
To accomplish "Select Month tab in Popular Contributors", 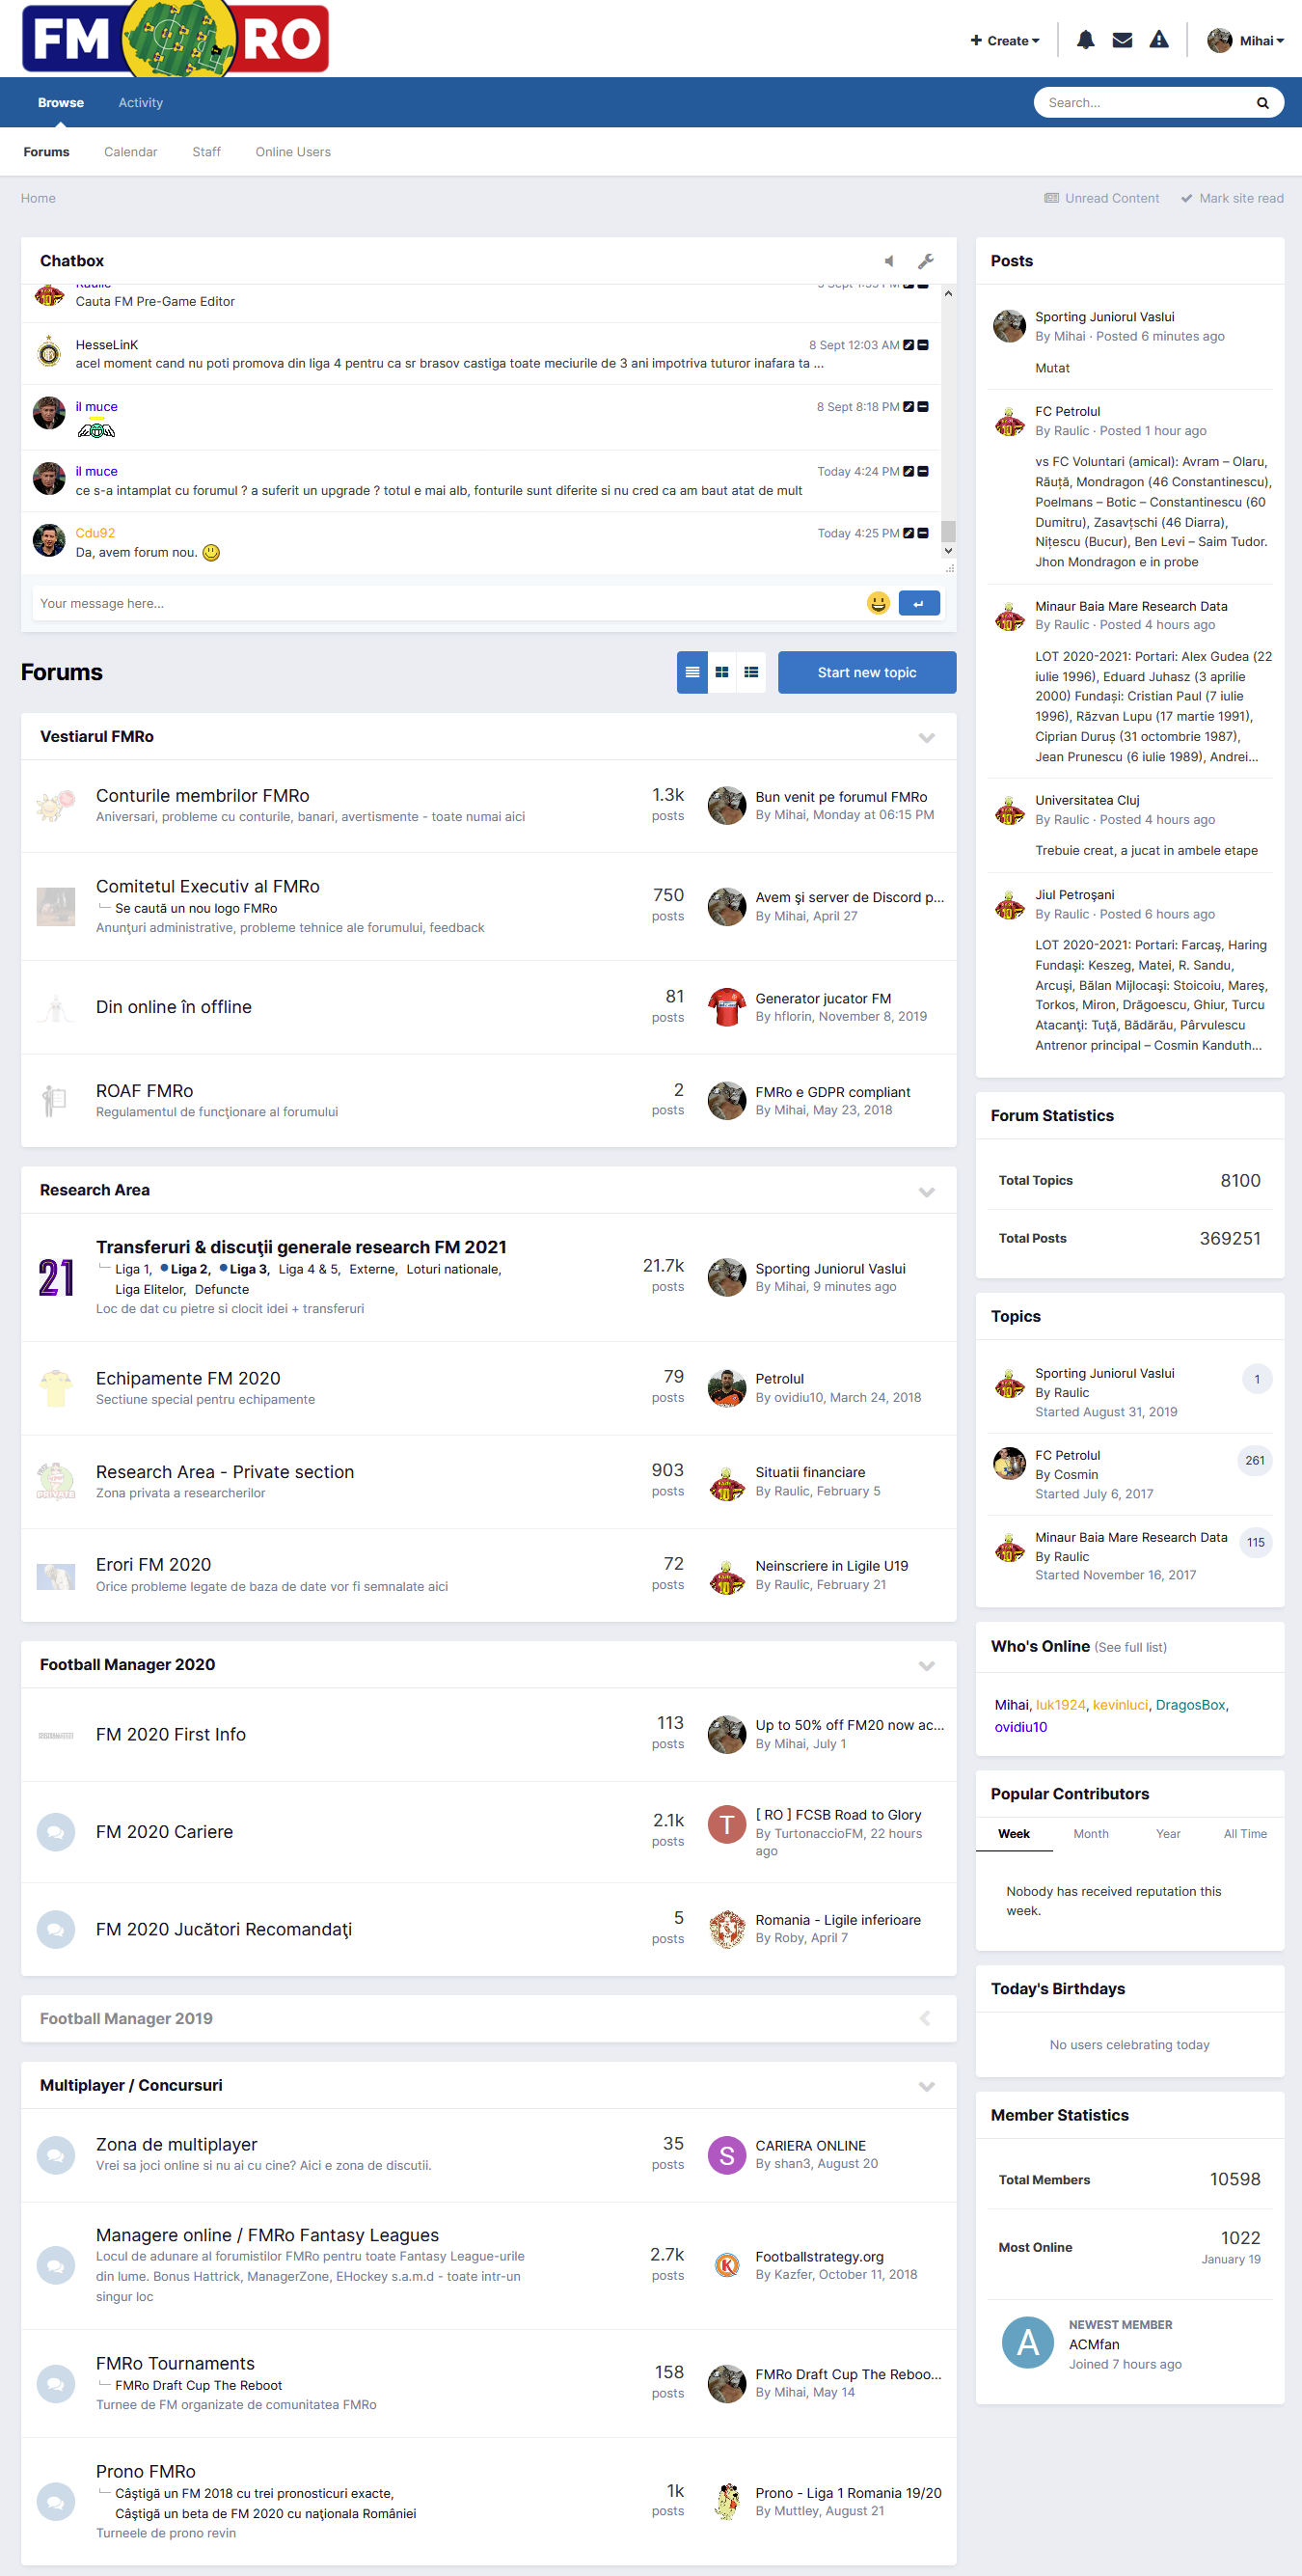I will pyautogui.click(x=1091, y=1833).
